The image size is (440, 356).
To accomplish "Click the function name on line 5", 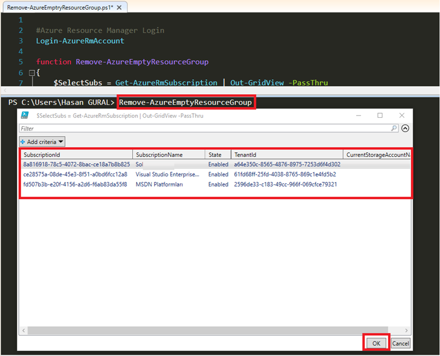I will pyautogui.click(x=142, y=62).
